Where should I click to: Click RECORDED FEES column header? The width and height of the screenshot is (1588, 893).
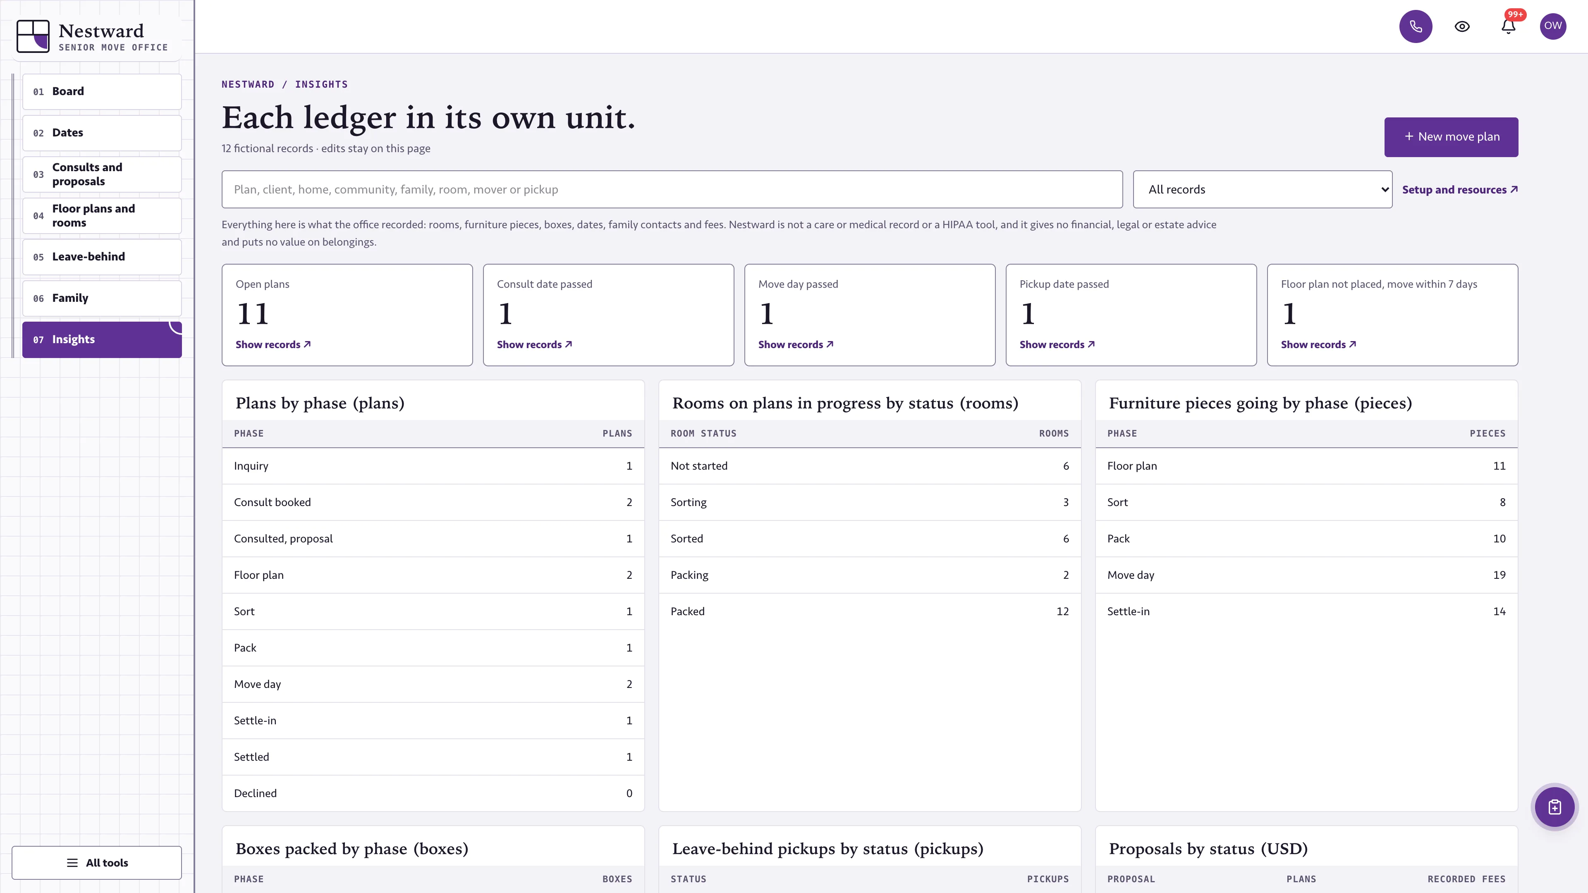point(1466,879)
